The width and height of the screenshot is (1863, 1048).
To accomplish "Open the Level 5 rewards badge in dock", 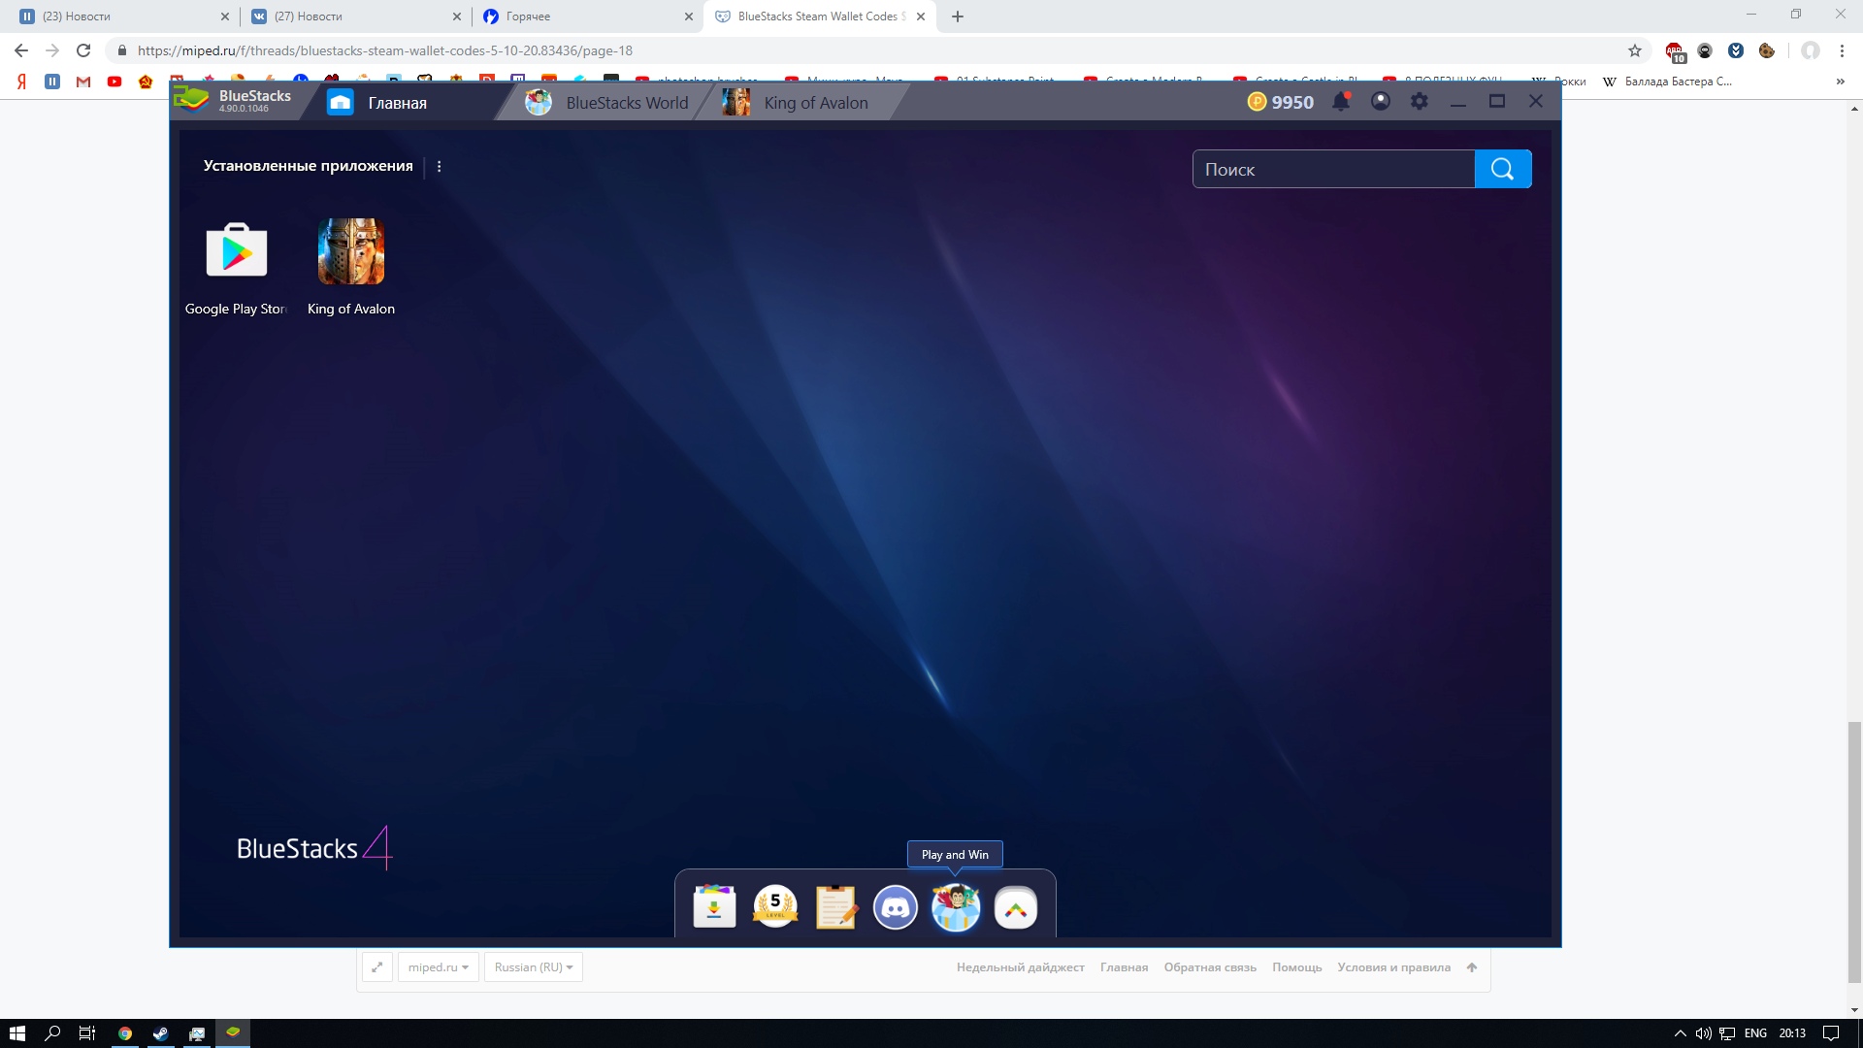I will (x=775, y=907).
